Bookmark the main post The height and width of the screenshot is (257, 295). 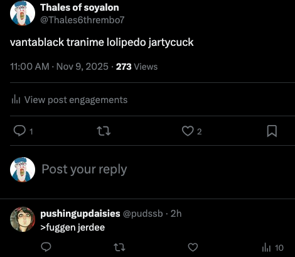point(272,131)
